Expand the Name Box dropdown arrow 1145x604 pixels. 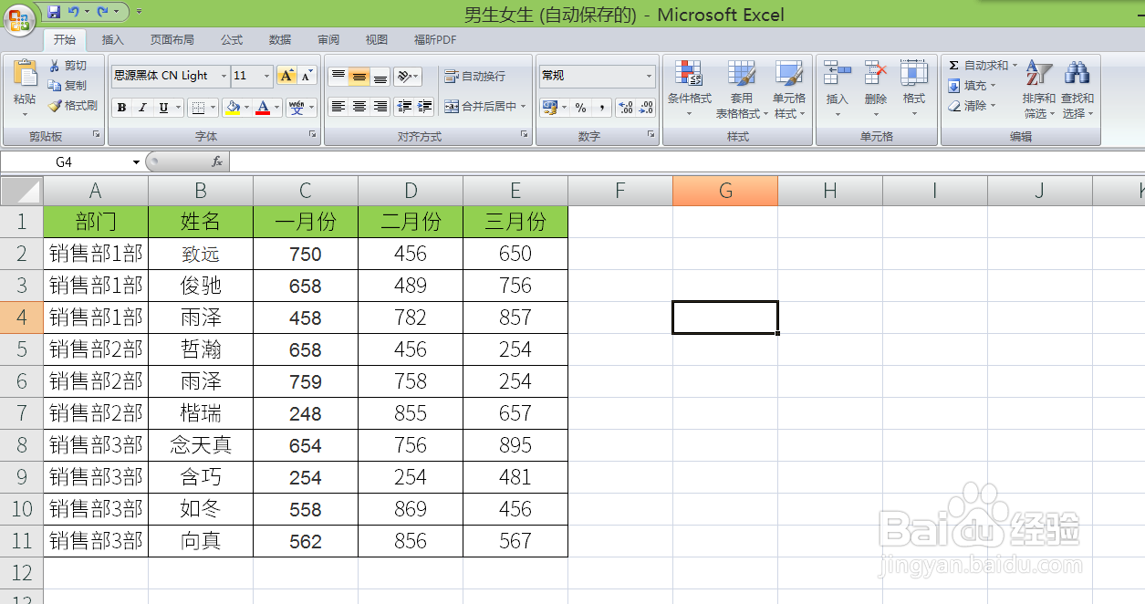click(x=136, y=161)
